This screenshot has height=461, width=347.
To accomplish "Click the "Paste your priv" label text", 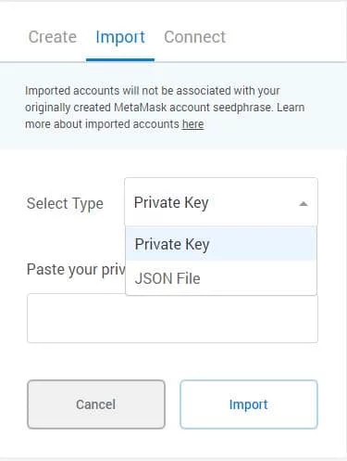I will pyautogui.click(x=76, y=270).
